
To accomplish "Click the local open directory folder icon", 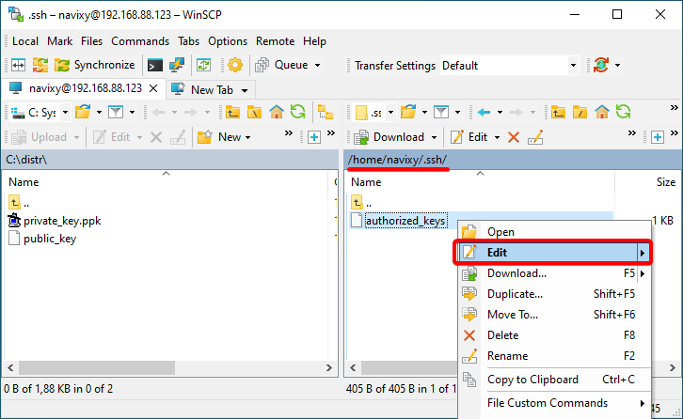I will 83,112.
